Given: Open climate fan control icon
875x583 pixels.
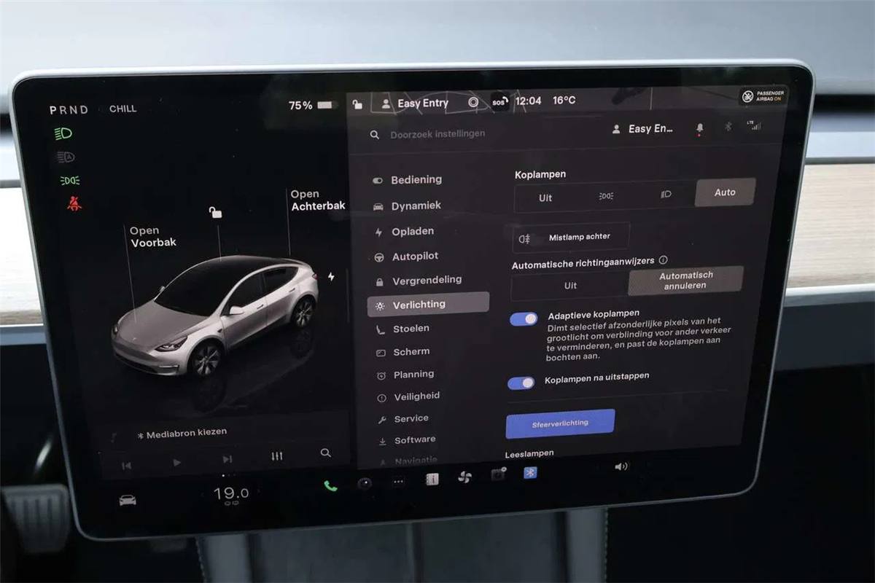Looking at the screenshot, I should point(464,477).
